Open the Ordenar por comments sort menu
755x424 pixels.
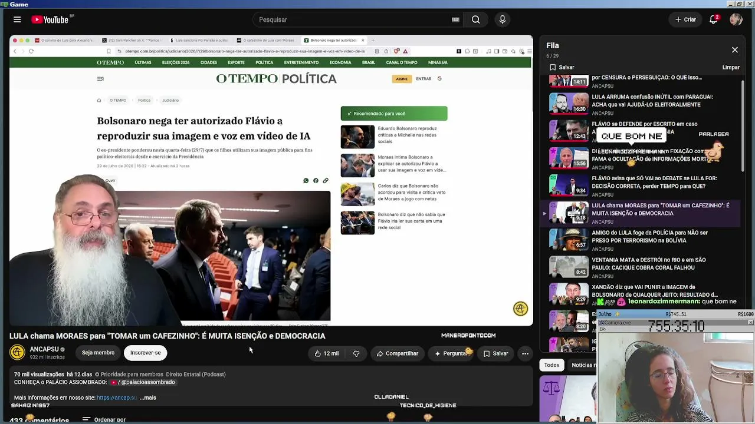coord(104,420)
